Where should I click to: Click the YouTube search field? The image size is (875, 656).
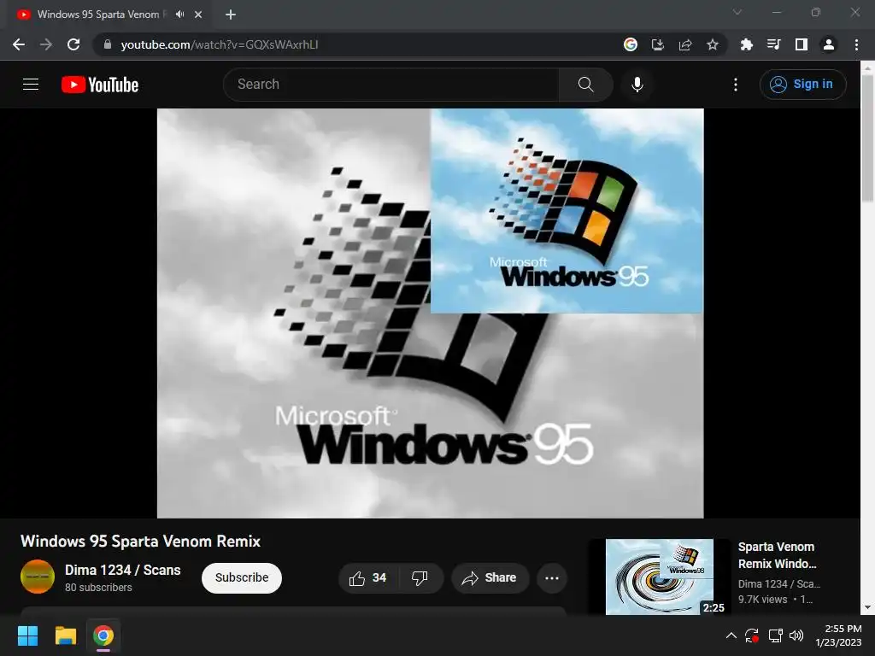pos(391,85)
